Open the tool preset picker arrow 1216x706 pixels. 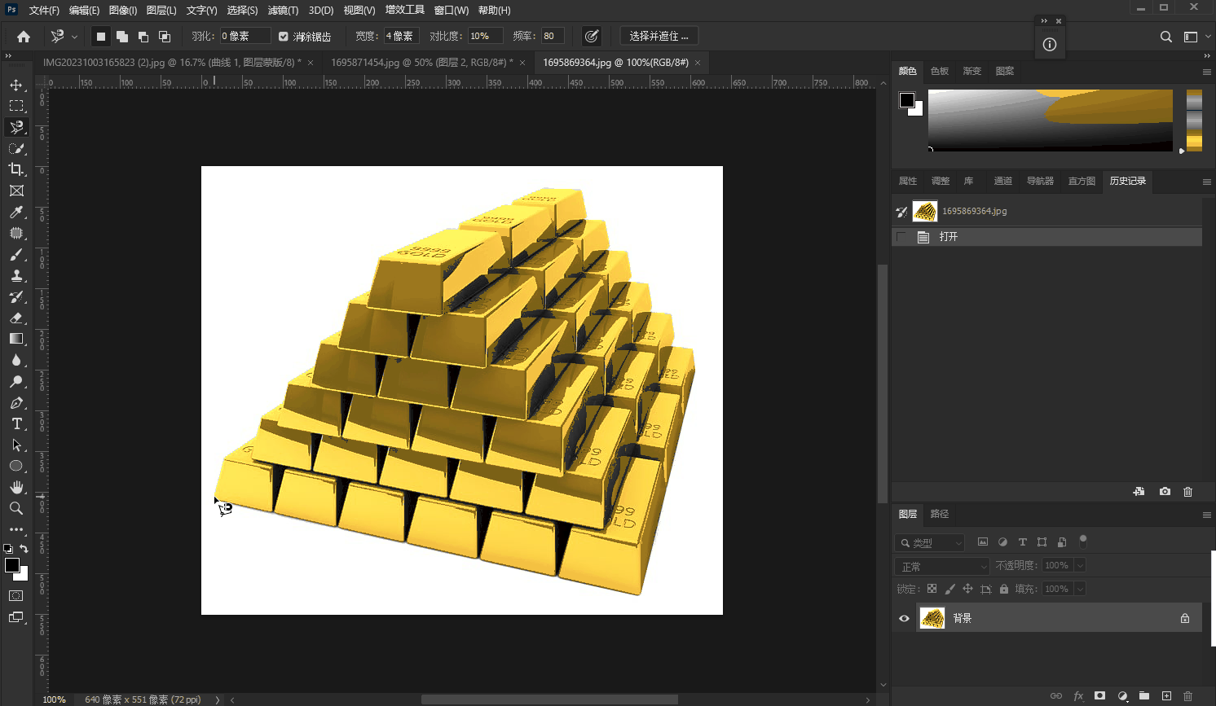(x=74, y=37)
